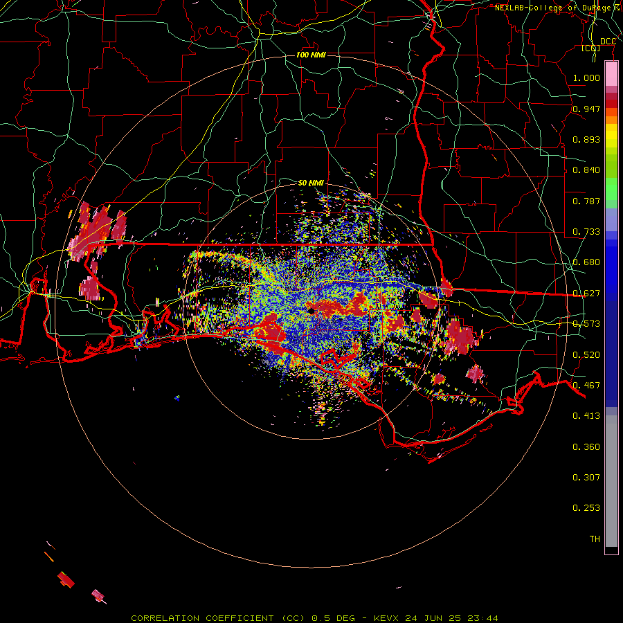This screenshot has width=623, height=623.
Task: Click the 23:44 time stamp in the caption
Action: [x=482, y=618]
